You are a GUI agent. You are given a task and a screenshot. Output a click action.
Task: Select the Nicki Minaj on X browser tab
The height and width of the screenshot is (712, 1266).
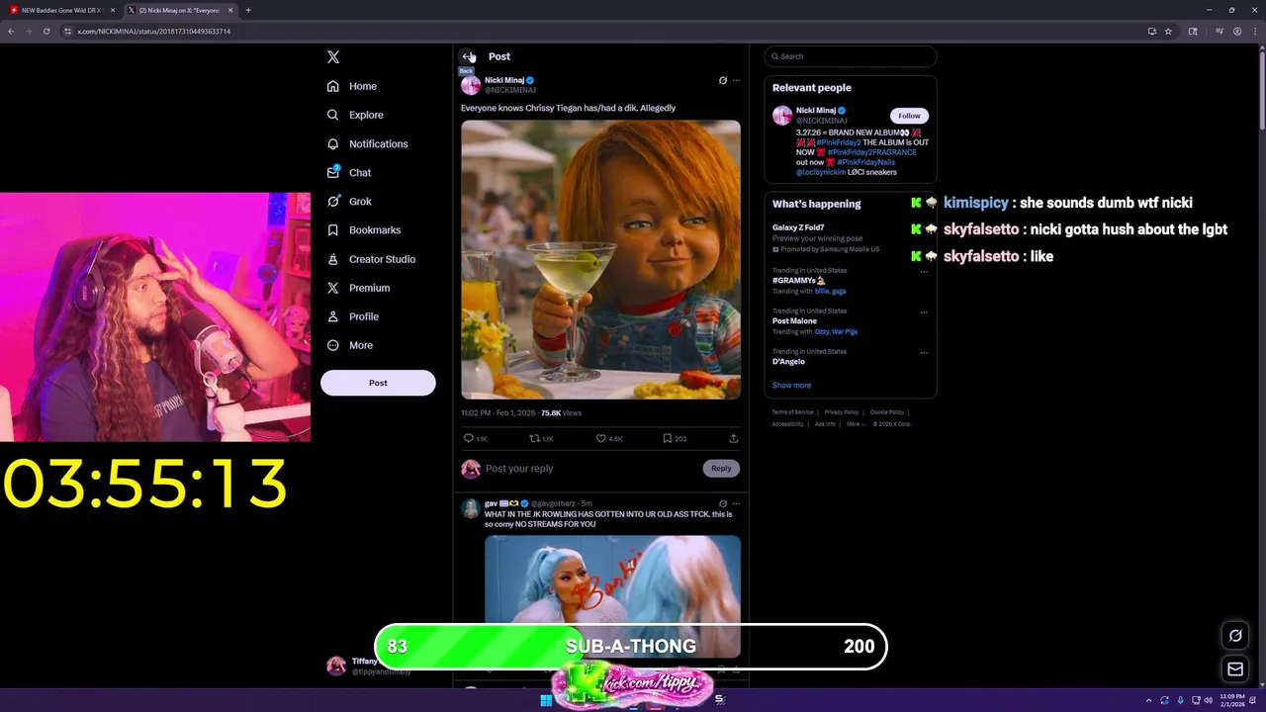pos(180,10)
